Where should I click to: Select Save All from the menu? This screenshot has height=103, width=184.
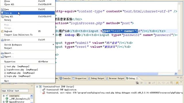coord(28,17)
